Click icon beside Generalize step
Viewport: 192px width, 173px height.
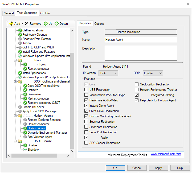tap(25, 94)
